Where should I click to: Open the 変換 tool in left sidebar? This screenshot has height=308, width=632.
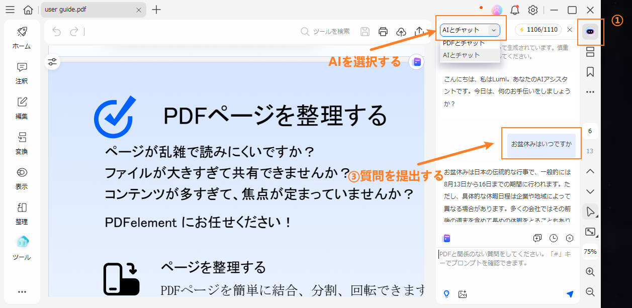(22, 143)
